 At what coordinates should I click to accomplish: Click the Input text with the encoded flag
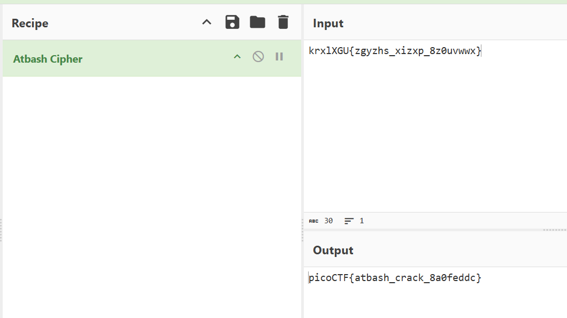(395, 51)
